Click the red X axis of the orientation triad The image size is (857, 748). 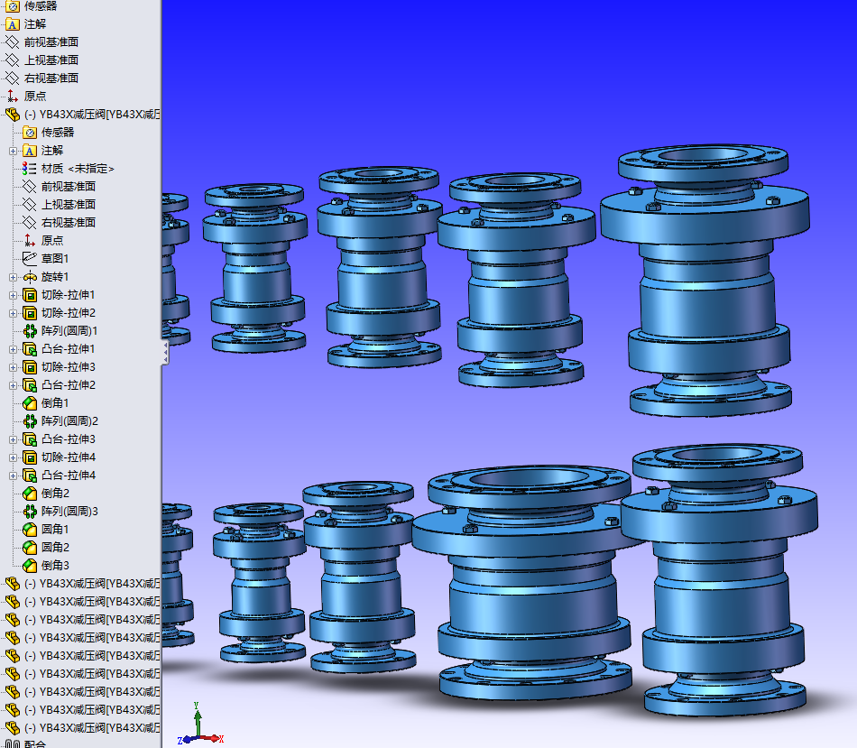coord(211,739)
